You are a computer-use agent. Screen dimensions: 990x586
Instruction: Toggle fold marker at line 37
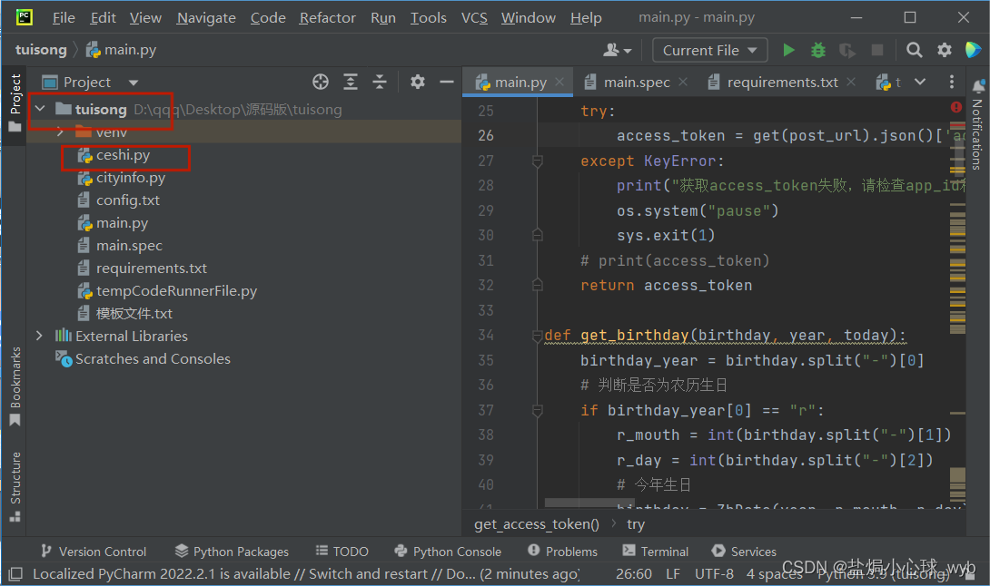tap(538, 411)
